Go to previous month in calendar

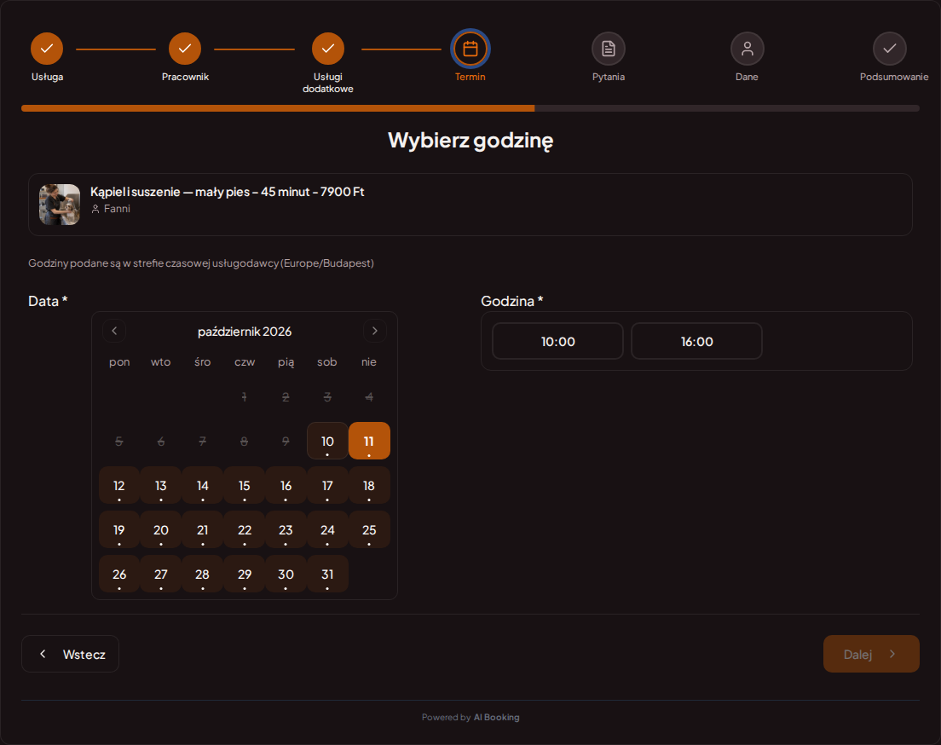[114, 331]
